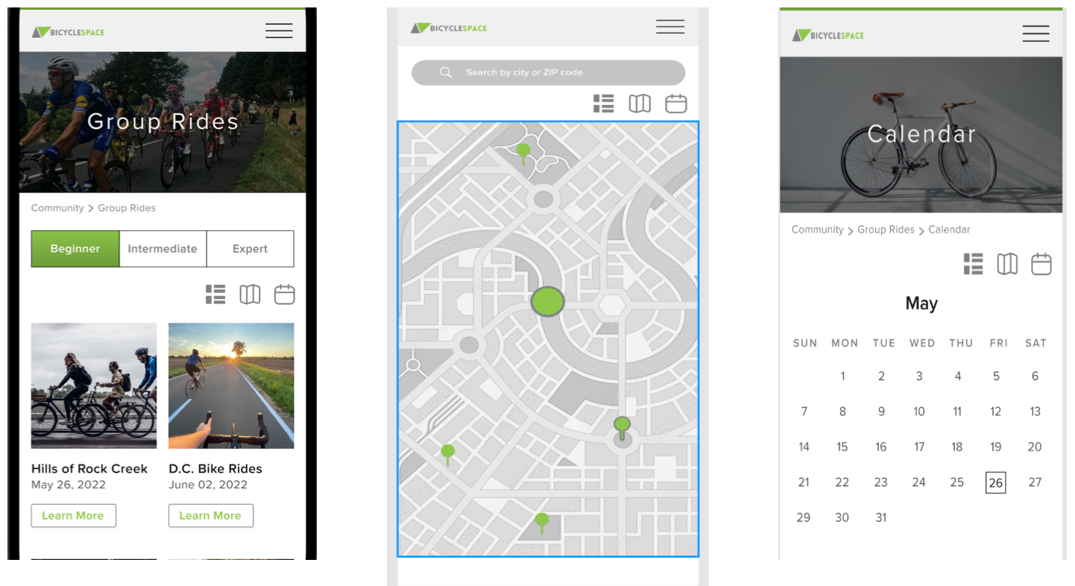Screen dimensions: 1075x586
Task: Select map view icon on map screen
Action: tap(640, 104)
